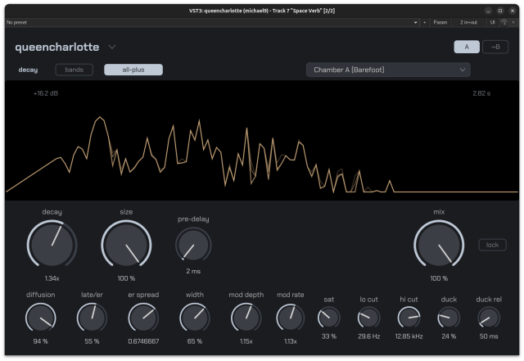Click the 65 % width value
Image resolution: width=524 pixels, height=361 pixels.
click(195, 341)
